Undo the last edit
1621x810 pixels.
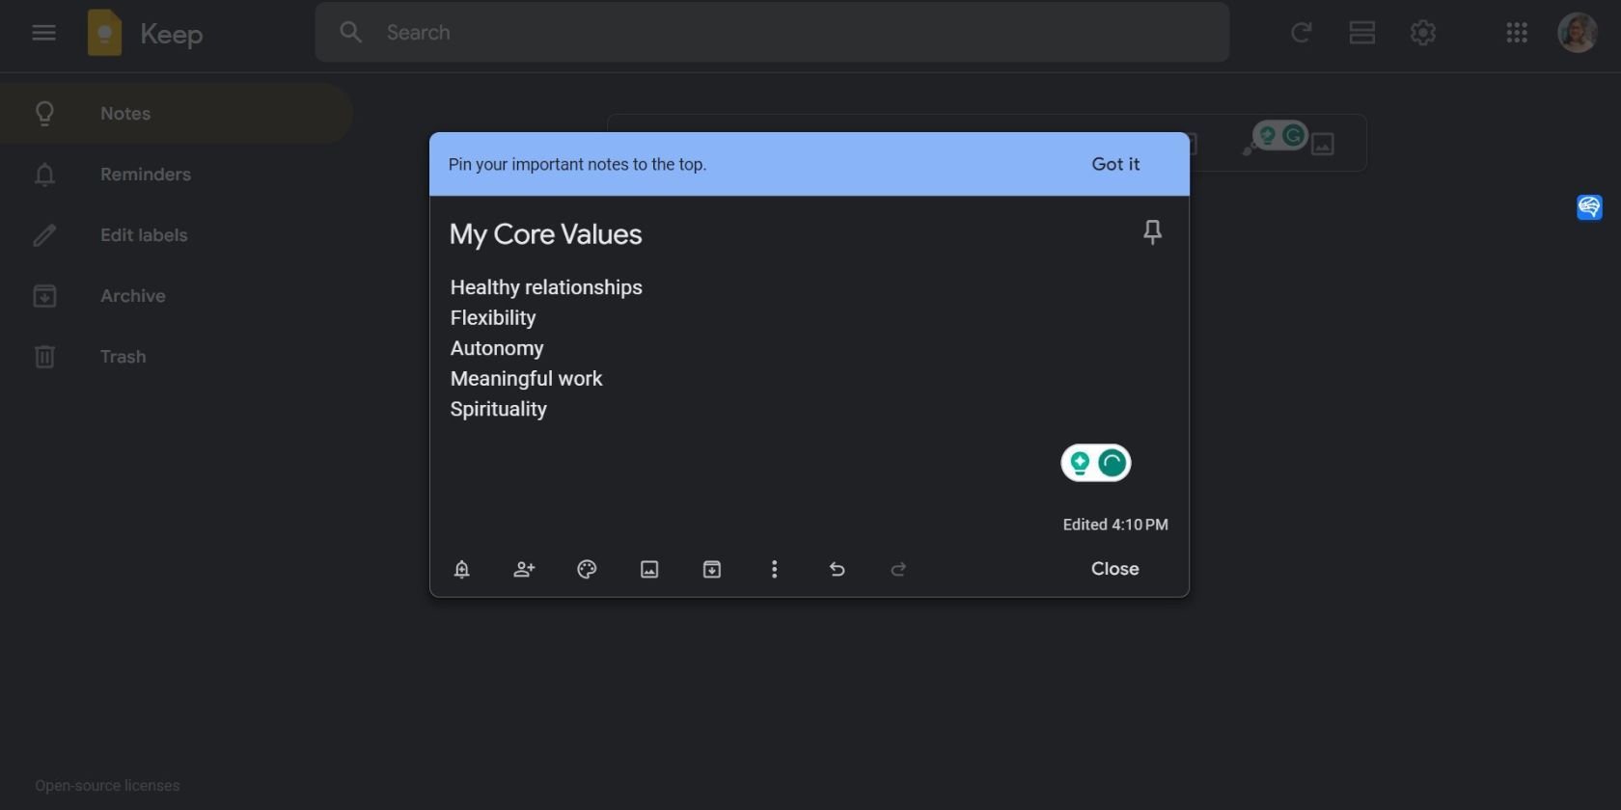pos(837,570)
